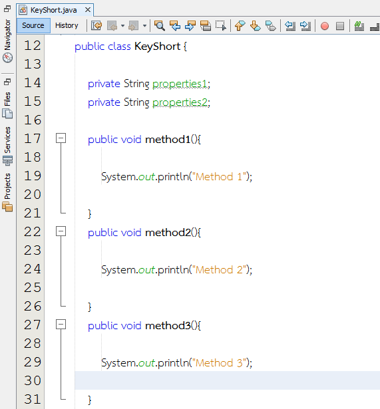Toggle Rectangular Selection mode icon
This screenshot has height=409, width=380.
click(221, 25)
